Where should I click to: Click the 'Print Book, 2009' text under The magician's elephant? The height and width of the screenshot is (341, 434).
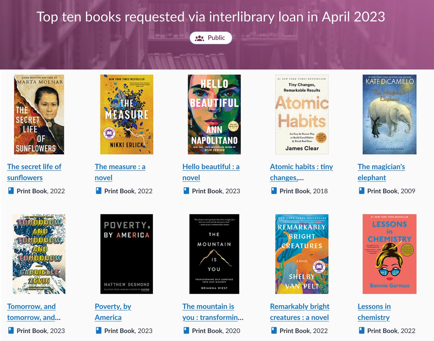coord(391,191)
